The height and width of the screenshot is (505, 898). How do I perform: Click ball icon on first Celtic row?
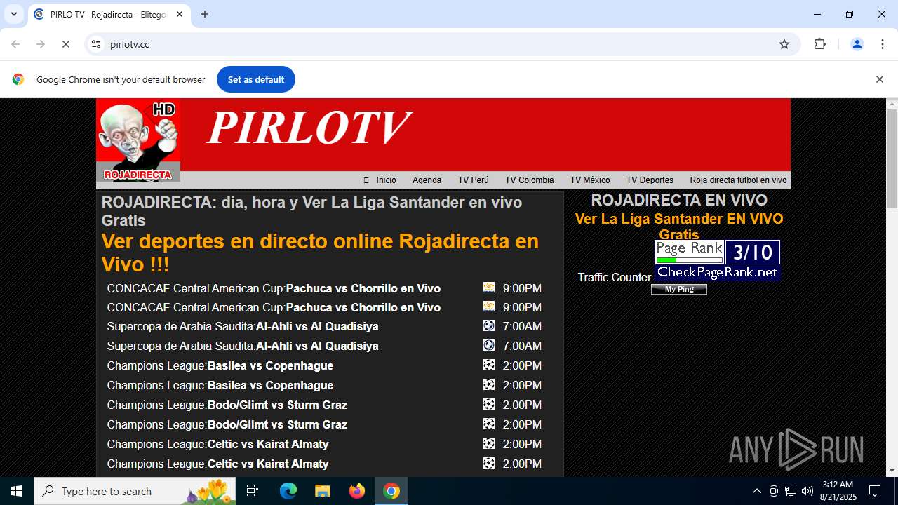[489, 443]
